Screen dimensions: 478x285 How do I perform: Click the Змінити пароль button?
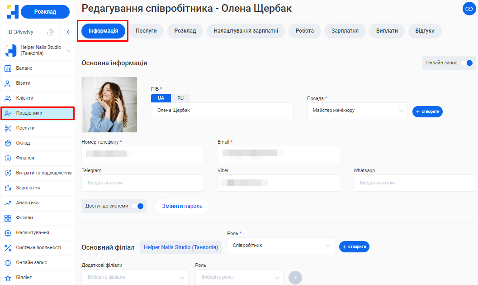click(182, 206)
